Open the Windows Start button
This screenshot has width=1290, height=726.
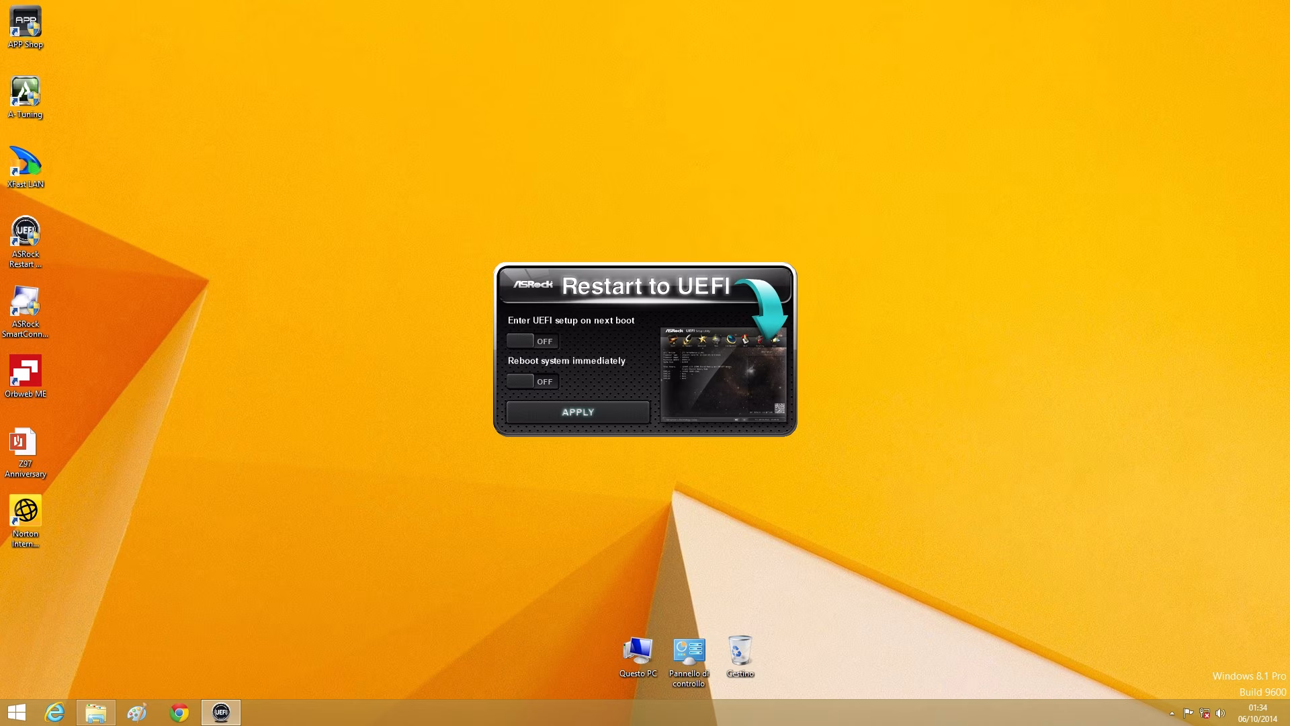coord(17,713)
